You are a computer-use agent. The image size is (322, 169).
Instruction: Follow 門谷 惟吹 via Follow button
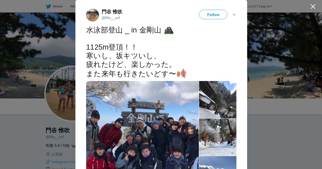213,14
